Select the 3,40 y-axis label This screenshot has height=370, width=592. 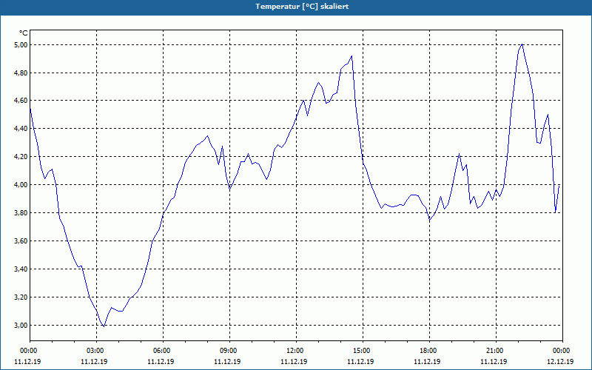(x=21, y=269)
